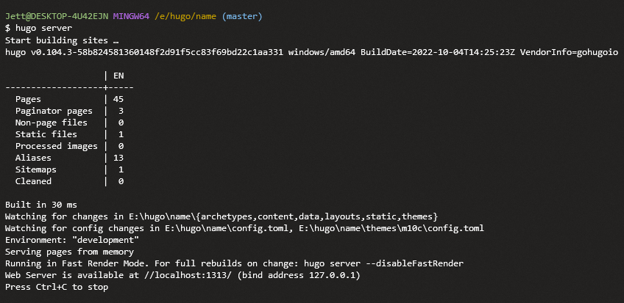This screenshot has height=303, width=624.
Task: Click the "Built in 30 ms" line
Action: [x=41, y=205]
